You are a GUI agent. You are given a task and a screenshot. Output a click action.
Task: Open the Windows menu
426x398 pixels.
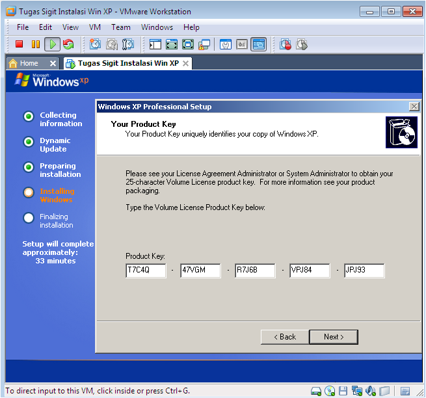[157, 27]
